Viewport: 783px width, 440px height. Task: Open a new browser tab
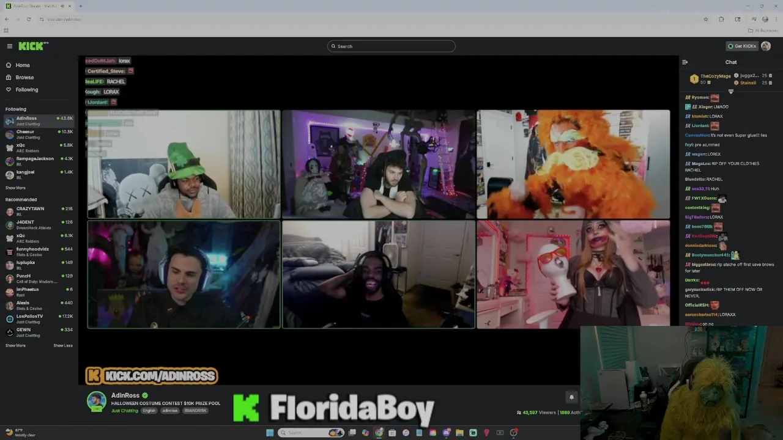pyautogui.click(x=80, y=6)
